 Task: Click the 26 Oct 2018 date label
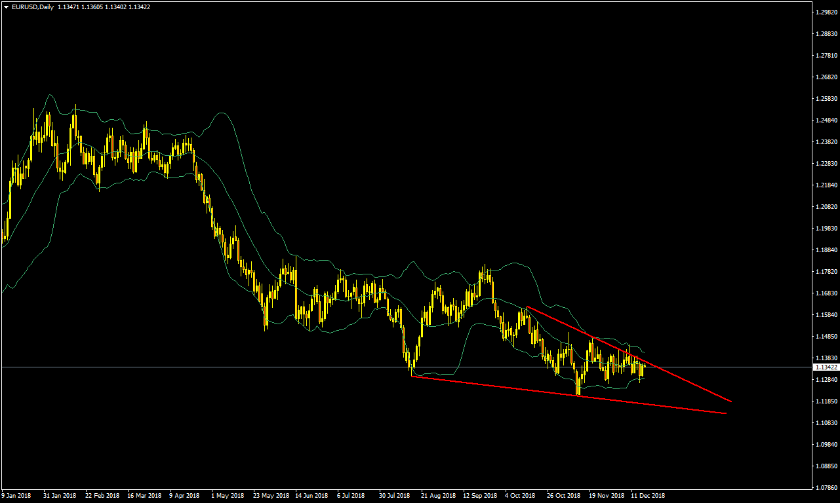tap(564, 496)
